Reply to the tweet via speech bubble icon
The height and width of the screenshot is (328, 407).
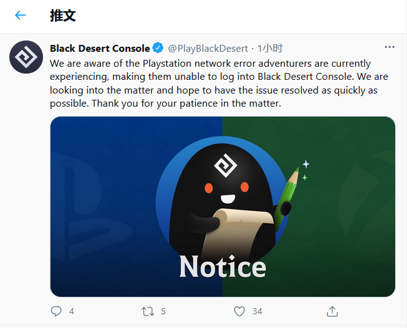pyautogui.click(x=56, y=311)
